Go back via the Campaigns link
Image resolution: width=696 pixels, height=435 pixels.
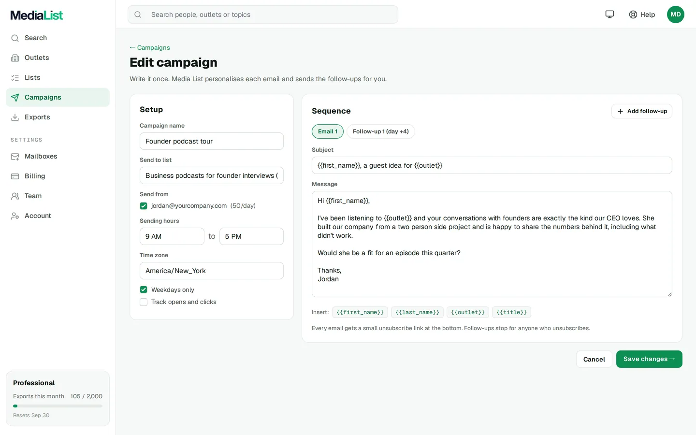(150, 47)
